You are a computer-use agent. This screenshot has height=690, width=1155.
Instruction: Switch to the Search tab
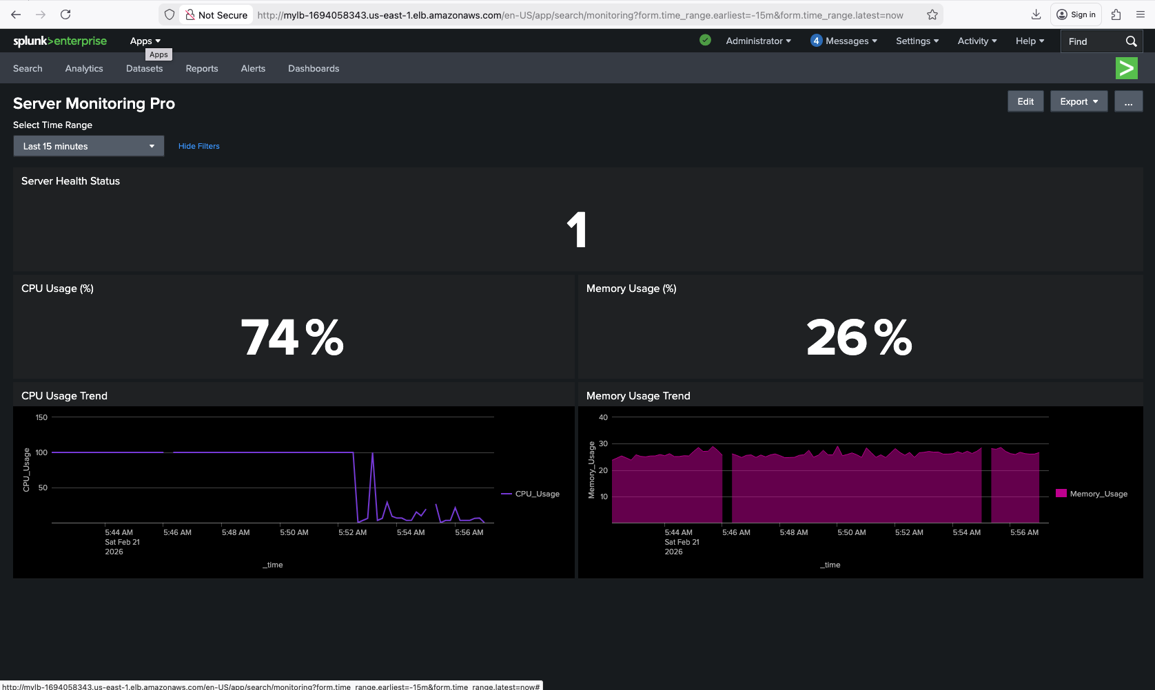(28, 68)
